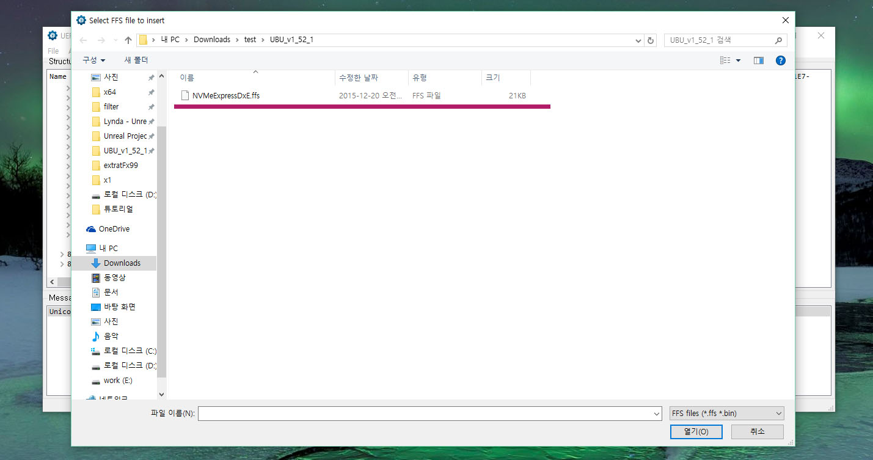Go up one folder level
Screen dimensions: 873x460
(x=128, y=40)
